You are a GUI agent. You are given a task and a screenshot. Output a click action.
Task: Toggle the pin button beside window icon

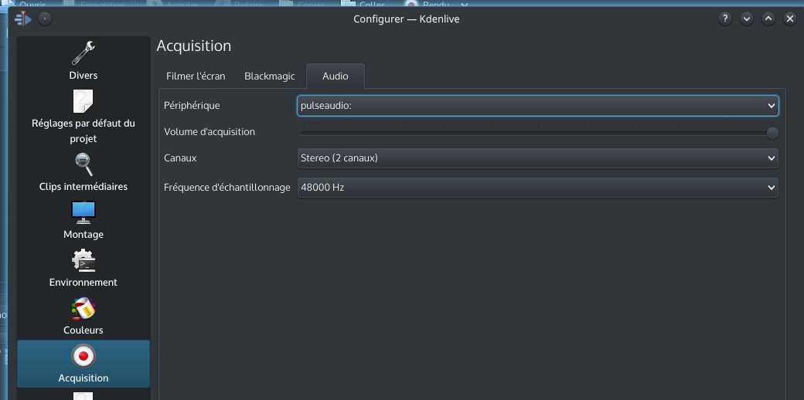pyautogui.click(x=45, y=19)
